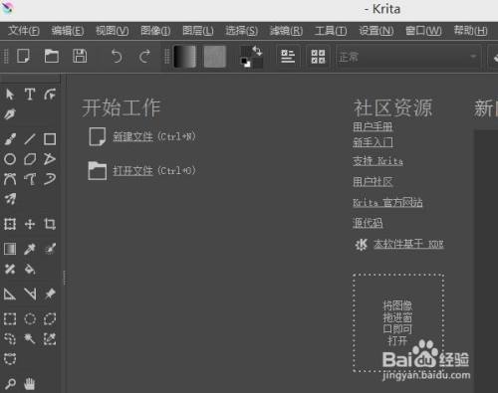Click the save toolbar icon
Image resolution: width=498 pixels, height=393 pixels.
[x=80, y=56]
